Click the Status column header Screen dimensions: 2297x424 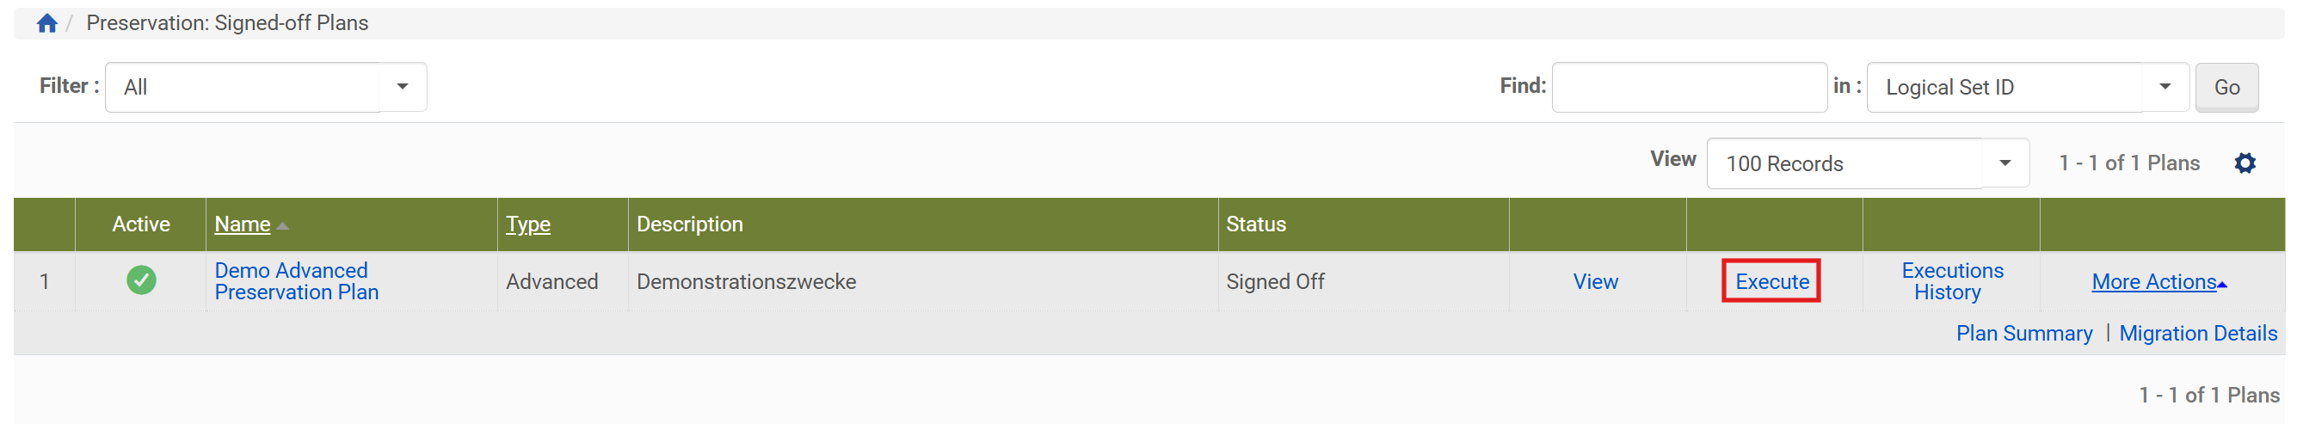(x=1255, y=224)
